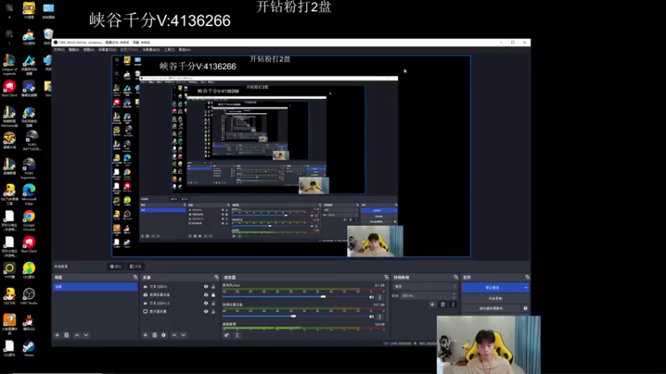Select the 显示器采集 source row
The height and width of the screenshot is (374, 666).
pos(179,311)
